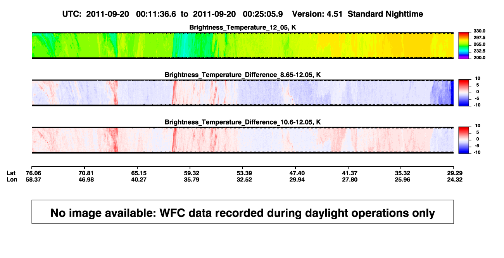
Task: Click longitude value 32.52
Action: click(244, 179)
